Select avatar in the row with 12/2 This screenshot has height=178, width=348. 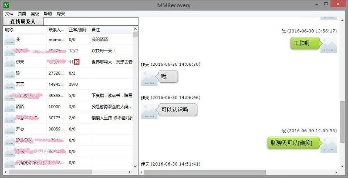(10, 51)
